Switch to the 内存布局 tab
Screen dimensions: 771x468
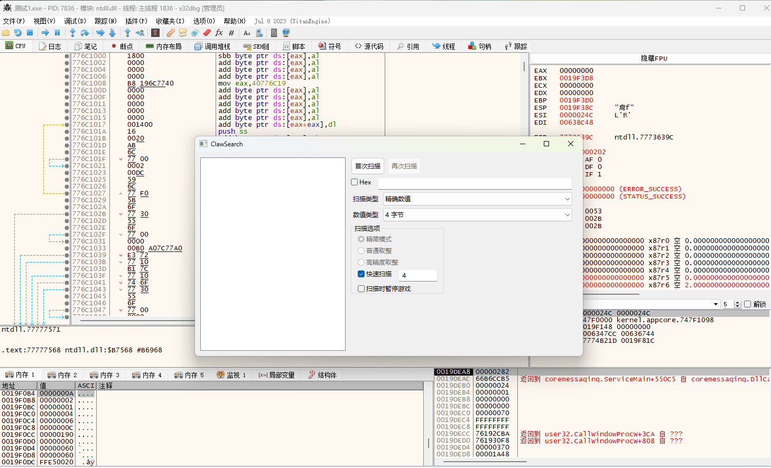[x=164, y=46]
